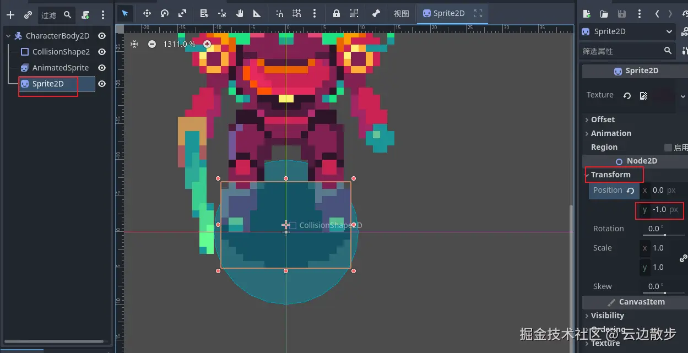Select the Scale mode tool
688x353 pixels.
182,14
